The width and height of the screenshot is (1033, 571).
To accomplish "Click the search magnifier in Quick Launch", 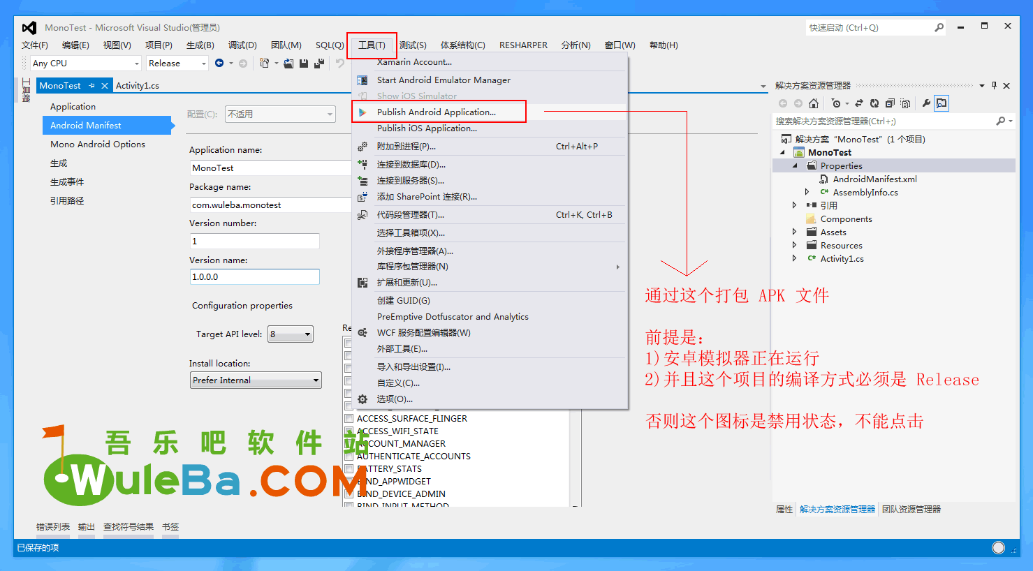I will pos(939,27).
